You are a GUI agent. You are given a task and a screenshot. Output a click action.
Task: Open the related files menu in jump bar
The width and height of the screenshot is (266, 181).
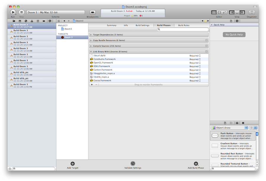[x=59, y=21]
